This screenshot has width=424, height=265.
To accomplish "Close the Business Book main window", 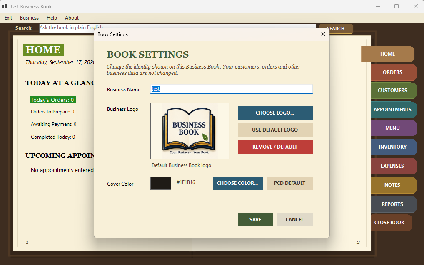I will (x=416, y=6).
